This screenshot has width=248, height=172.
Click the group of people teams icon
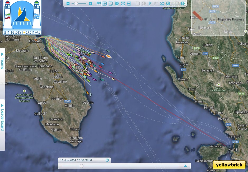(x=117, y=3)
